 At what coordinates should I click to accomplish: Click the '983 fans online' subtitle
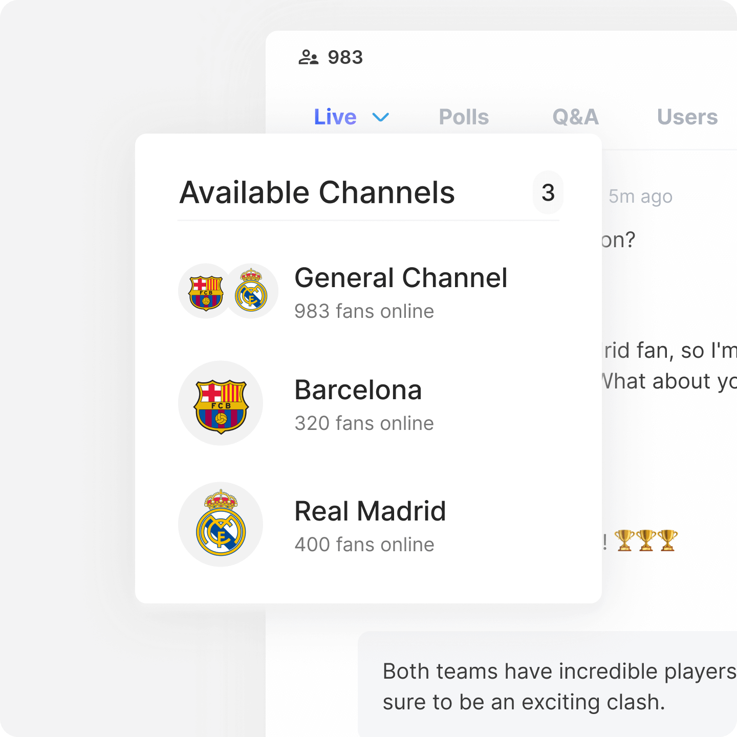pos(364,311)
